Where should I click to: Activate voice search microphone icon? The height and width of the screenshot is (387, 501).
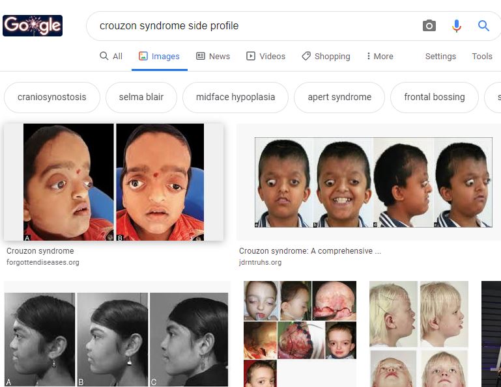click(x=457, y=25)
